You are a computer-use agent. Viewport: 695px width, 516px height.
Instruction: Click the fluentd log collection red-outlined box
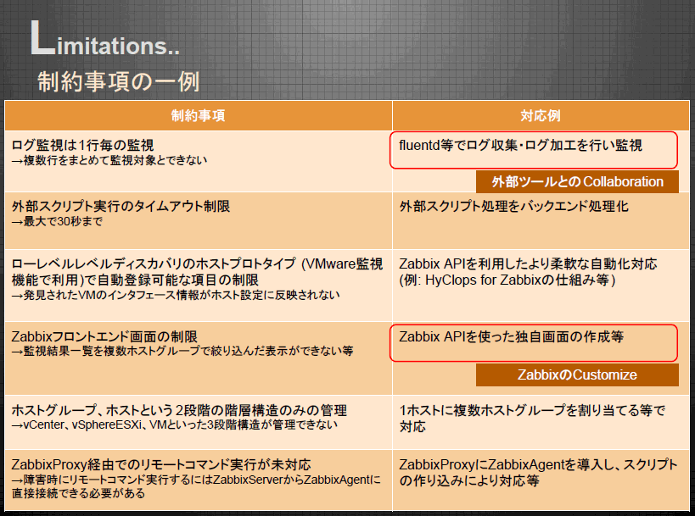(x=534, y=150)
